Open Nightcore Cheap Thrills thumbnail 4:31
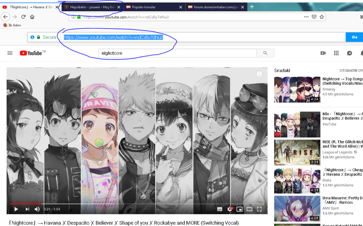 pos(297,180)
